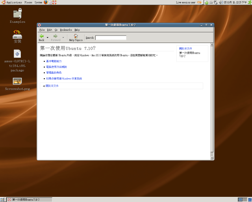Open the System menu on top panel

[x=38, y=2]
